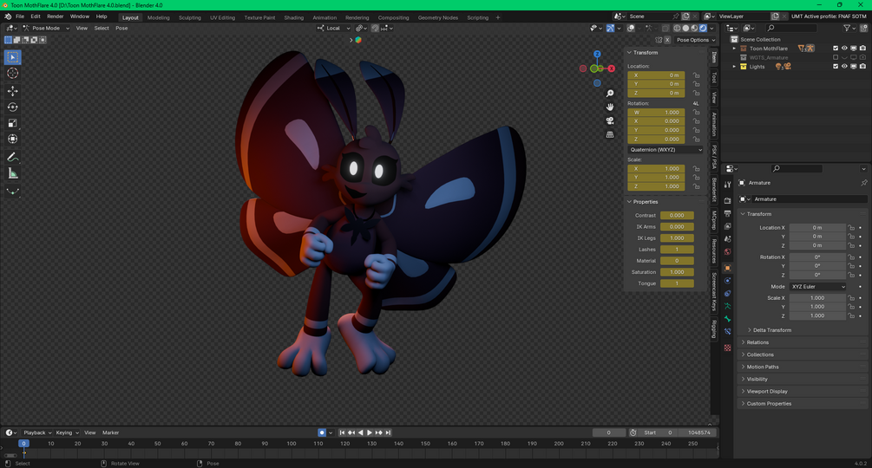This screenshot has height=468, width=872.
Task: Switch perspective/orthographic grid icon
Action: pos(610,134)
